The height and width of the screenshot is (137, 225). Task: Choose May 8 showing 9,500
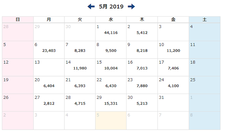click(x=111, y=50)
